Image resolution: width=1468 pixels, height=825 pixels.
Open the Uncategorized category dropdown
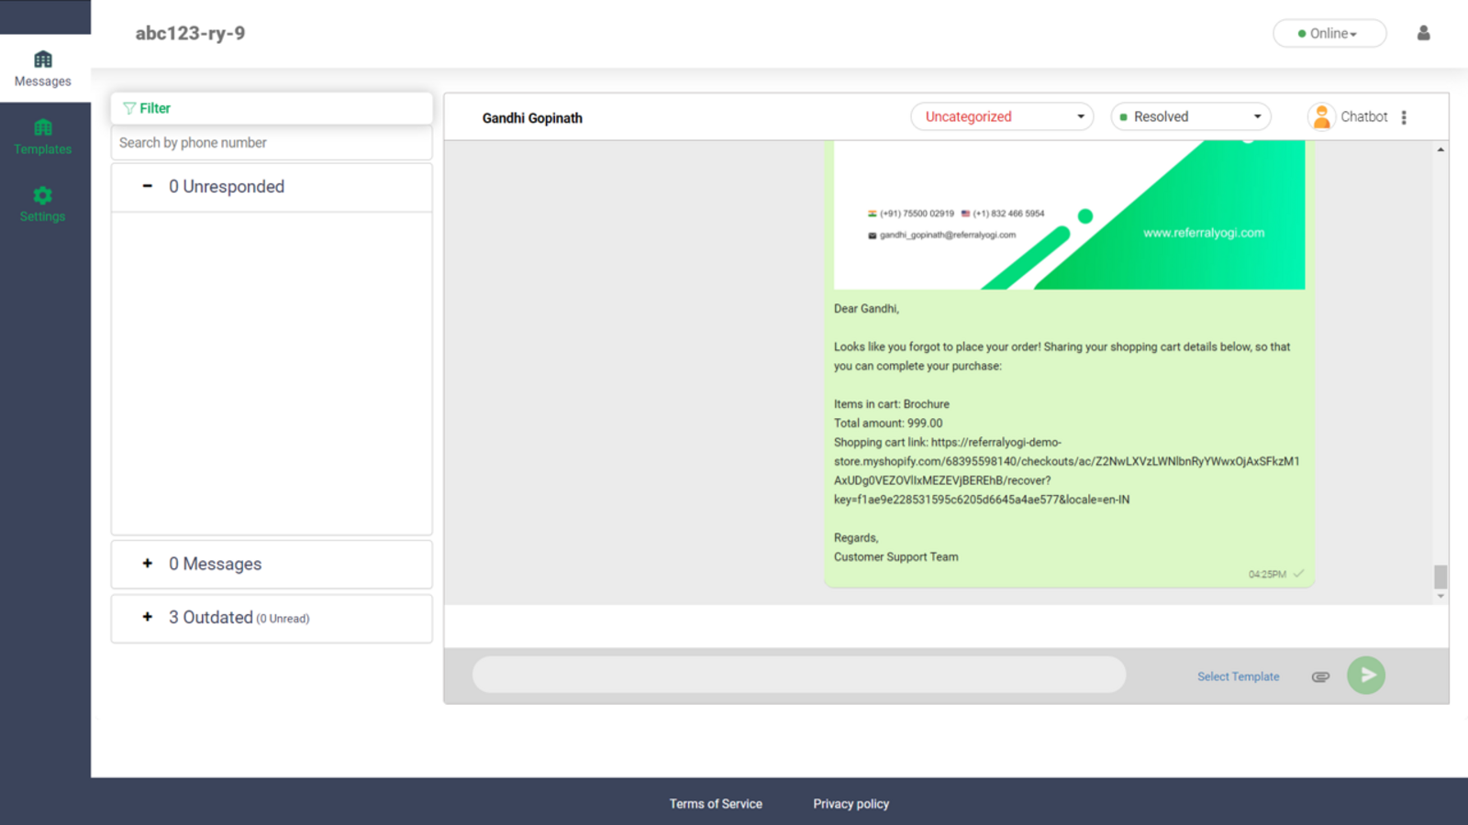pos(1001,116)
